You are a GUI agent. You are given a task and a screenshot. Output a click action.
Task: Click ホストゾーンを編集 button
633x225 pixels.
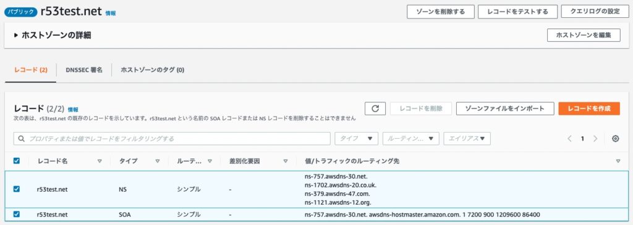click(x=584, y=35)
